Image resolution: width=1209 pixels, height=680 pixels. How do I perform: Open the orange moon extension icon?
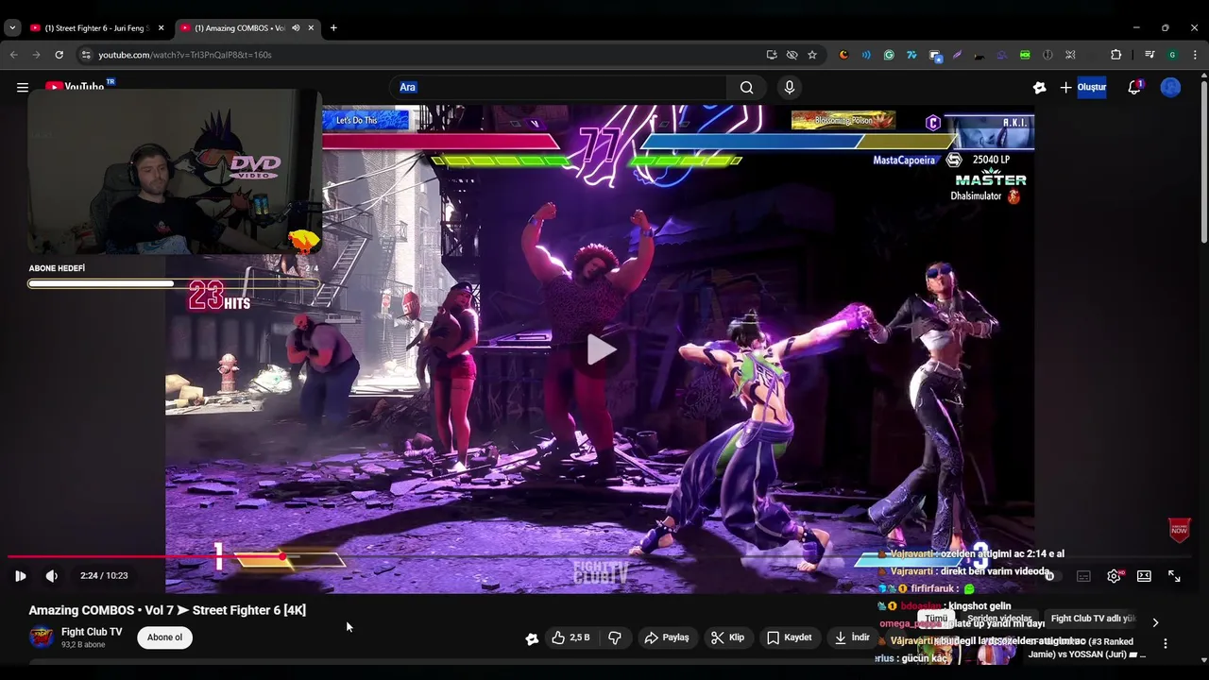tap(843, 55)
